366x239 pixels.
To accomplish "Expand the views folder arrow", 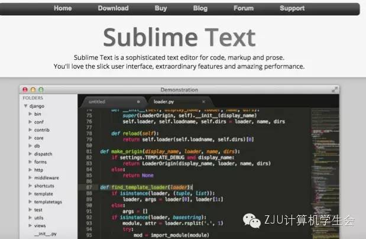I will [30, 225].
